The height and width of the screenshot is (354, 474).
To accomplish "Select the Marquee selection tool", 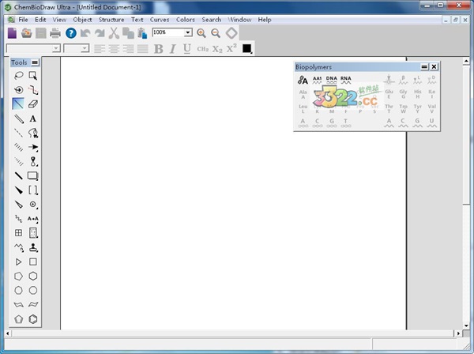I will [33, 75].
